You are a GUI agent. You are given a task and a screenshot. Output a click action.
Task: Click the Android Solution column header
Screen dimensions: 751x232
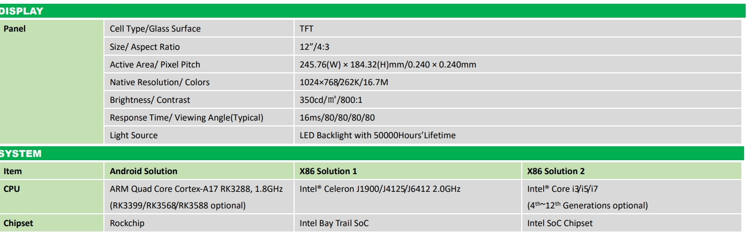click(144, 171)
